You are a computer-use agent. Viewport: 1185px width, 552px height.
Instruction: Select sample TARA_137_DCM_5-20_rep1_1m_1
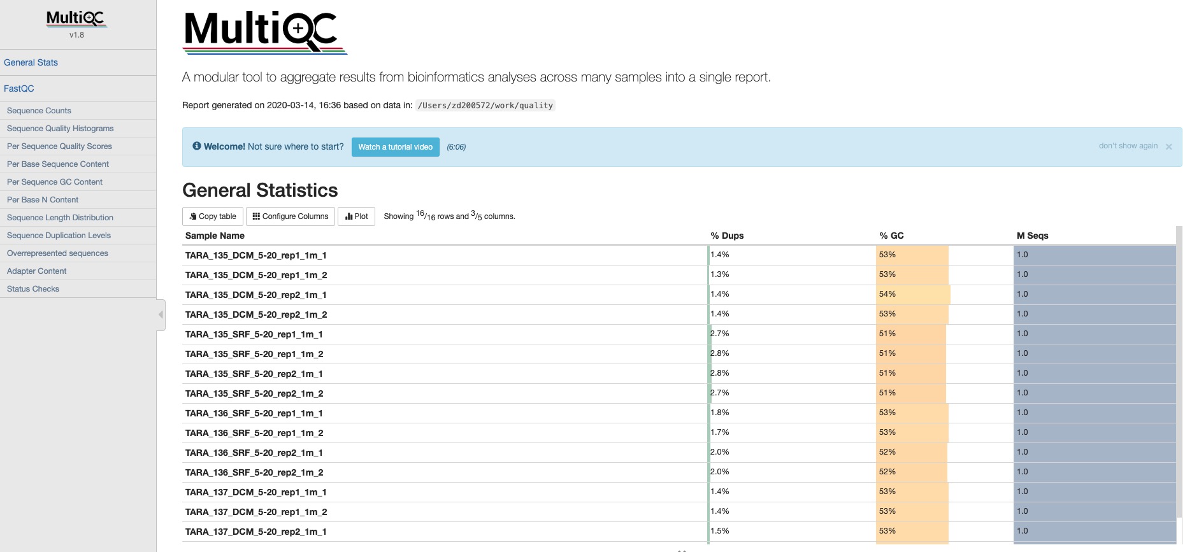click(x=256, y=492)
